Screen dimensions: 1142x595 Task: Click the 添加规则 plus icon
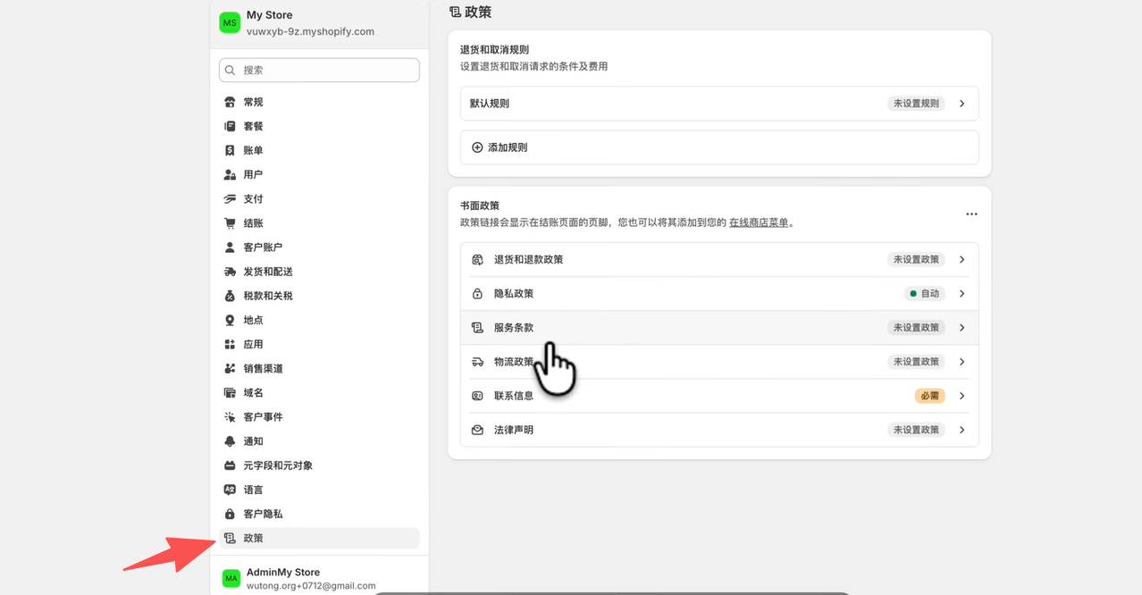(x=477, y=147)
